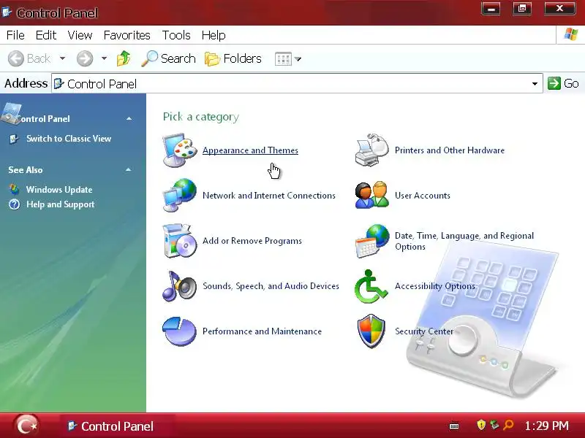This screenshot has height=438, width=585.
Task: Open the Edit menu
Action: [46, 35]
